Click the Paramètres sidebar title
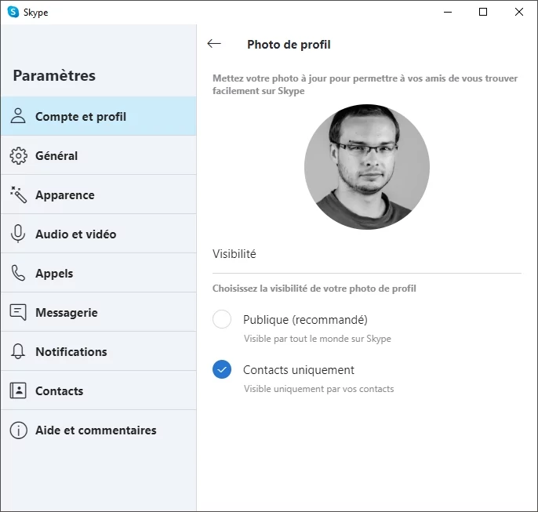 54,76
